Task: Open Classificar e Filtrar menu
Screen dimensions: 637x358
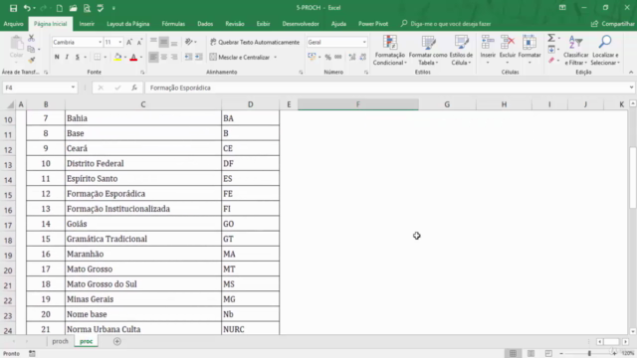Action: click(x=575, y=51)
